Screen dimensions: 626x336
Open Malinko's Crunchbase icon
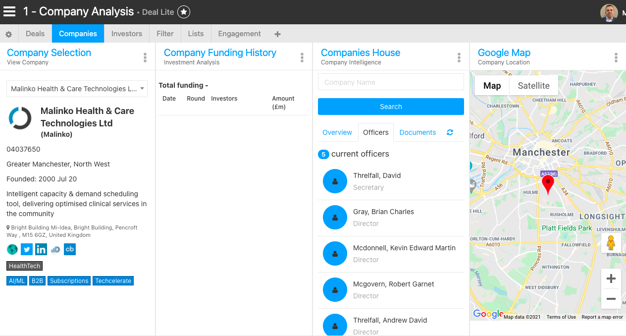[x=70, y=249]
